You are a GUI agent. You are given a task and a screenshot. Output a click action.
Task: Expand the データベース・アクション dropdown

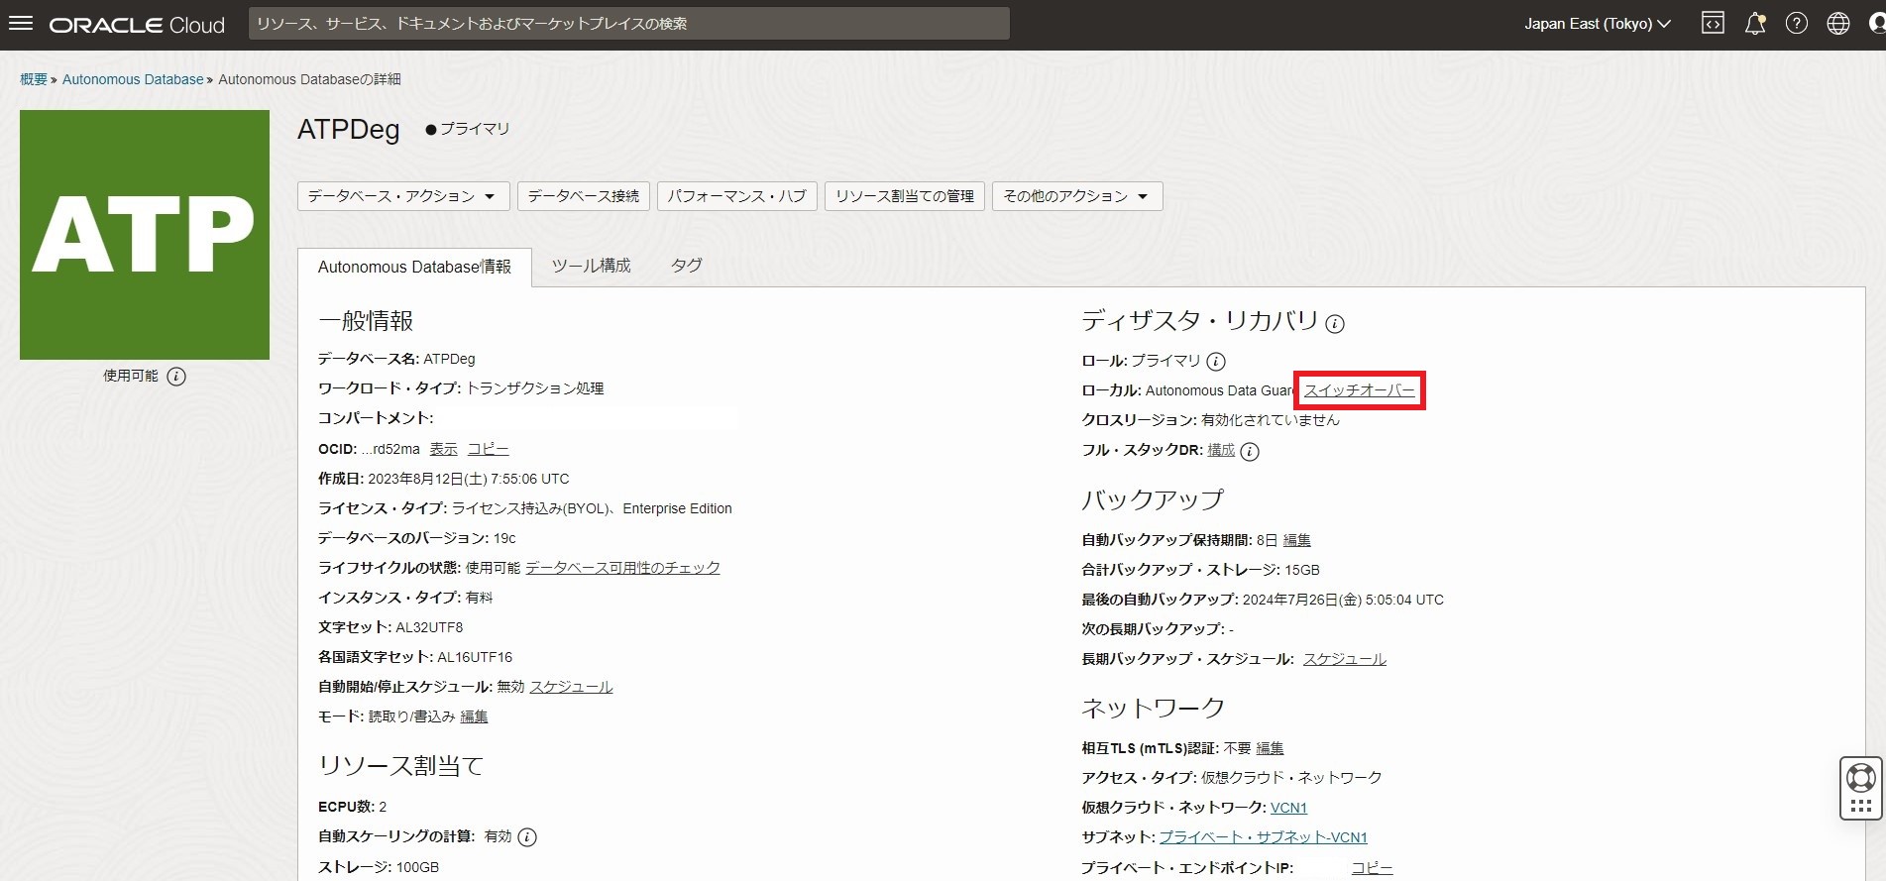pos(402,196)
